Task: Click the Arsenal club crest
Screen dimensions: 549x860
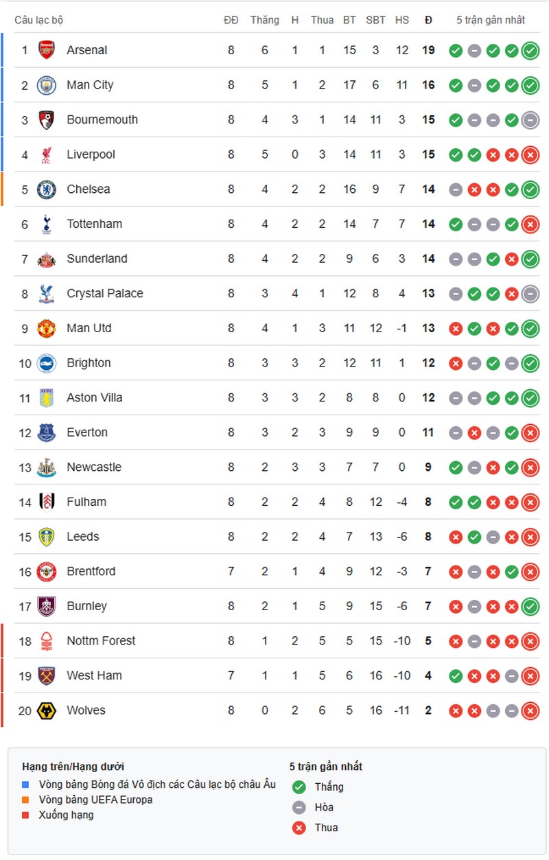Action: click(x=46, y=50)
